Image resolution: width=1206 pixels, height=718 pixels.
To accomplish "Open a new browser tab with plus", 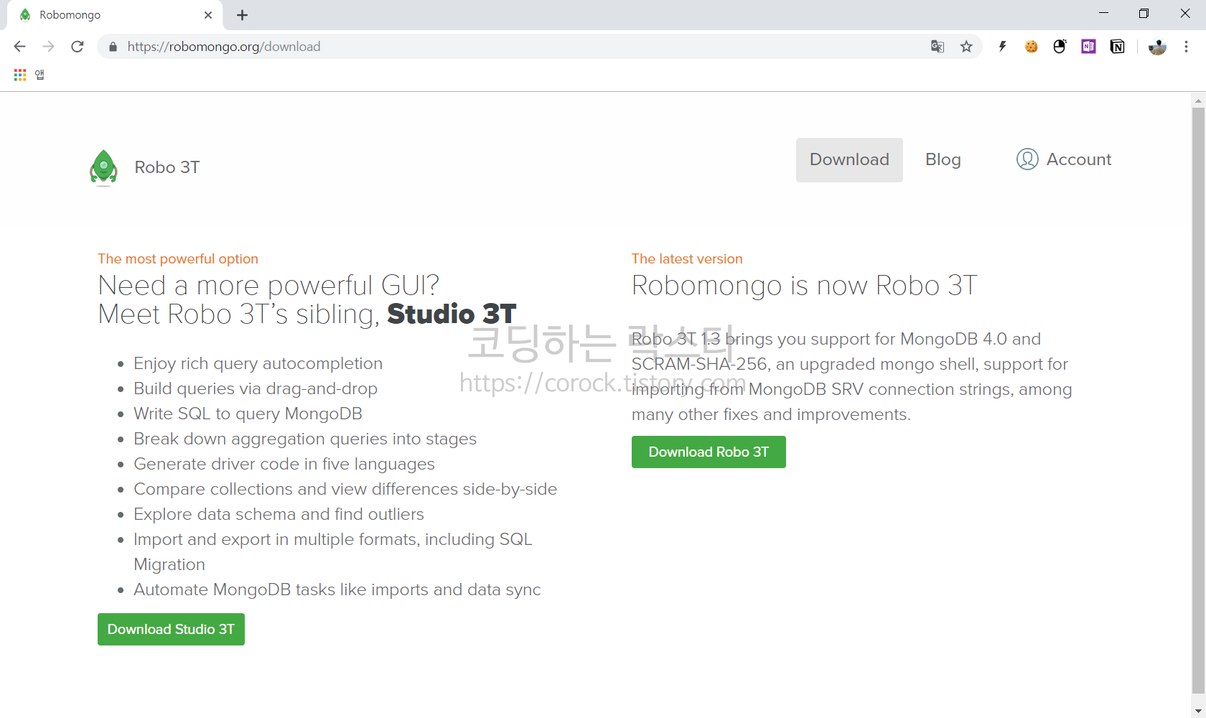I will [x=243, y=15].
